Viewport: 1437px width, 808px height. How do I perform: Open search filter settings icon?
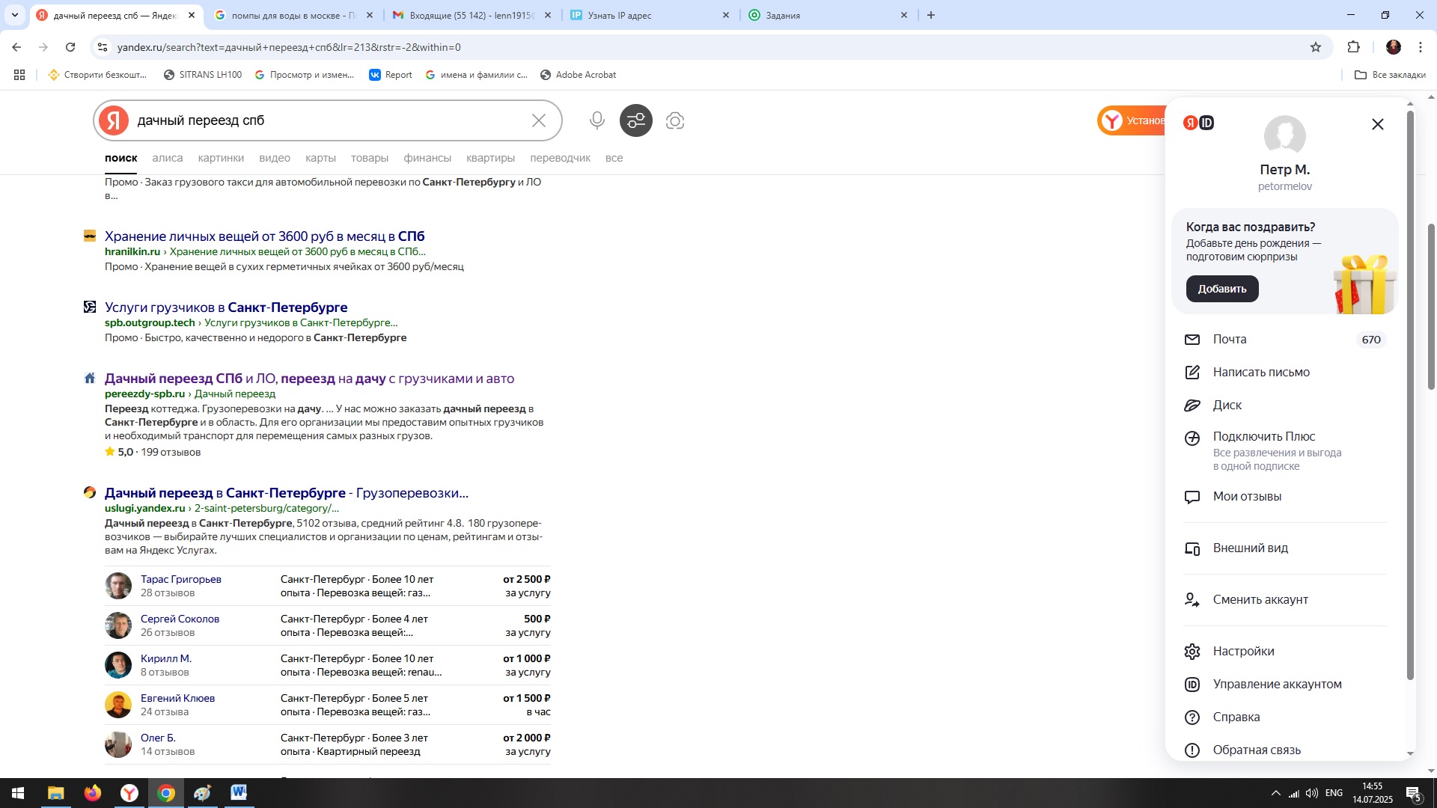[x=636, y=120]
